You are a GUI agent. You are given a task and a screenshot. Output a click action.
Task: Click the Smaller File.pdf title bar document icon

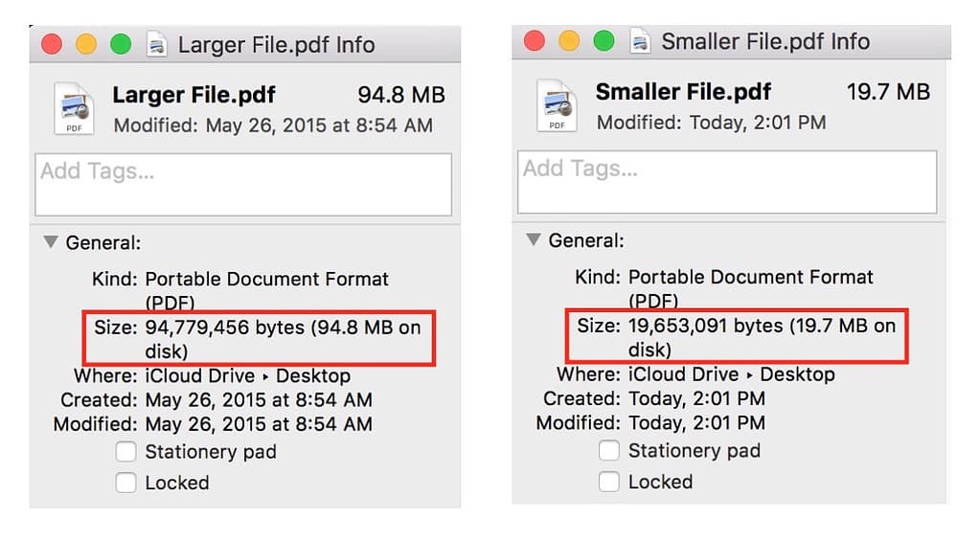coord(639,41)
